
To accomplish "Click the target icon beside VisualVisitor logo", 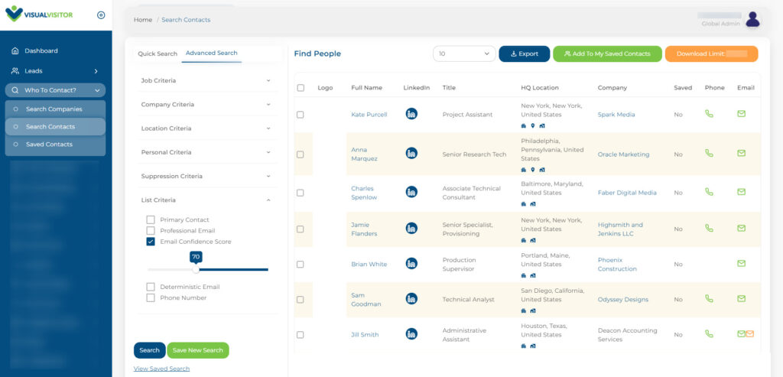I will point(101,15).
